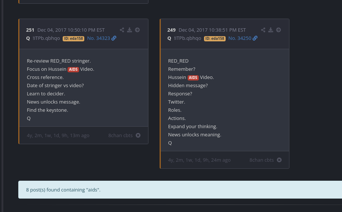This screenshot has height=212, width=342.
Task: Open post number link No. 34323
Action: pos(98,38)
